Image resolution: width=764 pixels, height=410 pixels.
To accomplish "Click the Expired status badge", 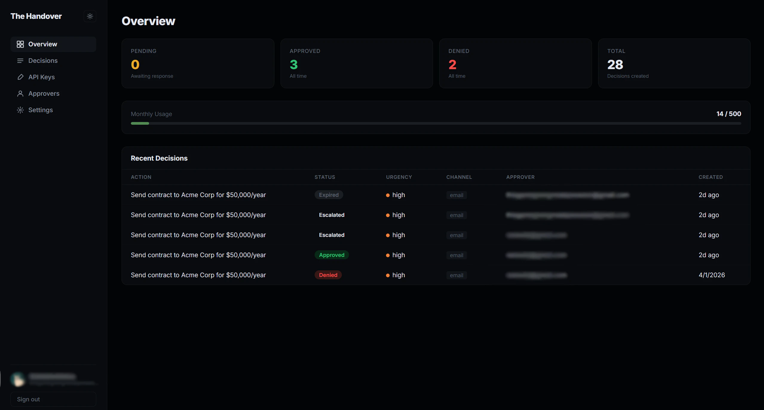I will tap(329, 195).
